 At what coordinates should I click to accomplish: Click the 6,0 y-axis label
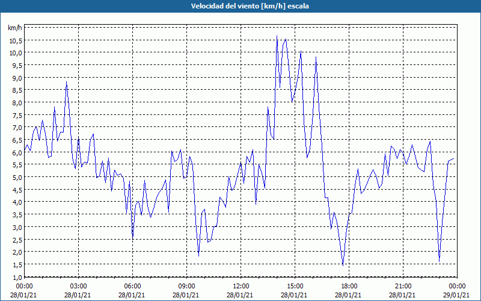[x=17, y=153]
